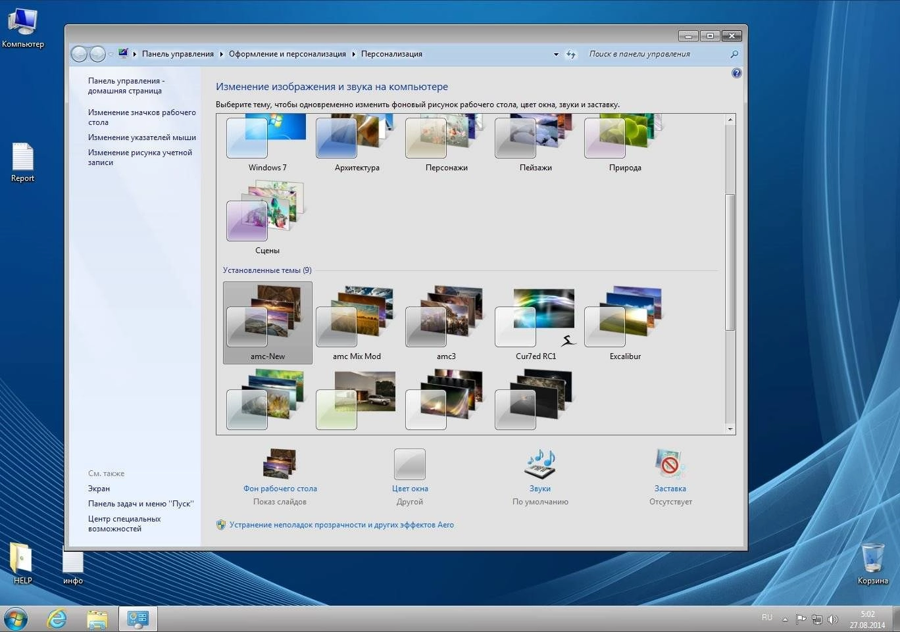The width and height of the screenshot is (900, 632).
Task: Open the Report file on desktop
Action: click(x=22, y=163)
